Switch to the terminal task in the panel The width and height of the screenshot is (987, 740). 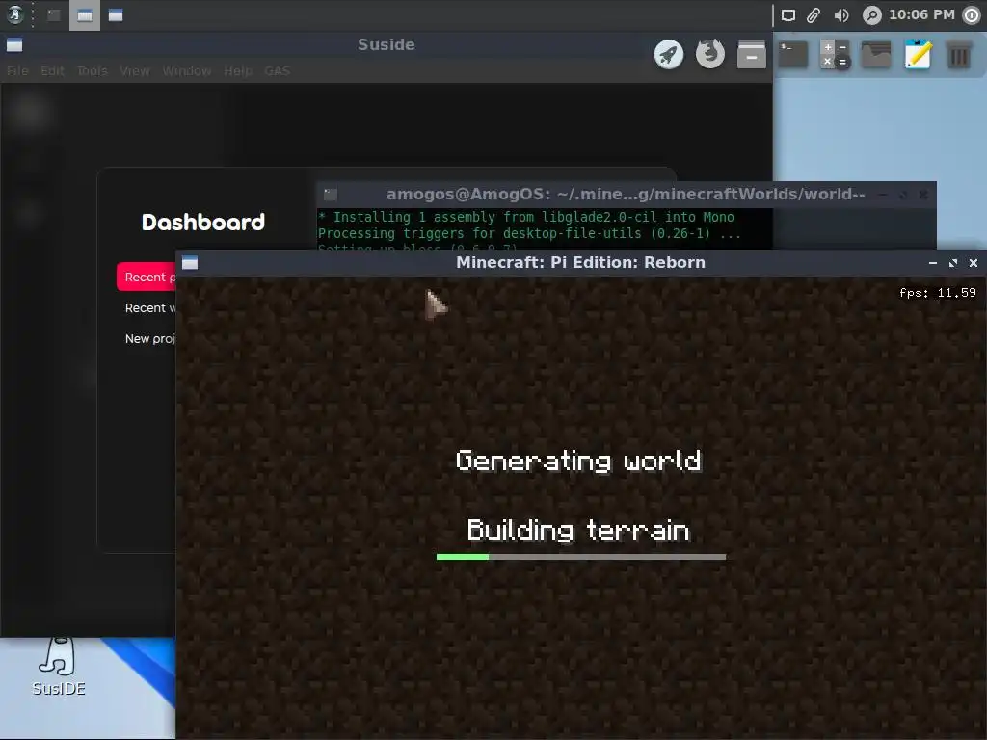(54, 15)
